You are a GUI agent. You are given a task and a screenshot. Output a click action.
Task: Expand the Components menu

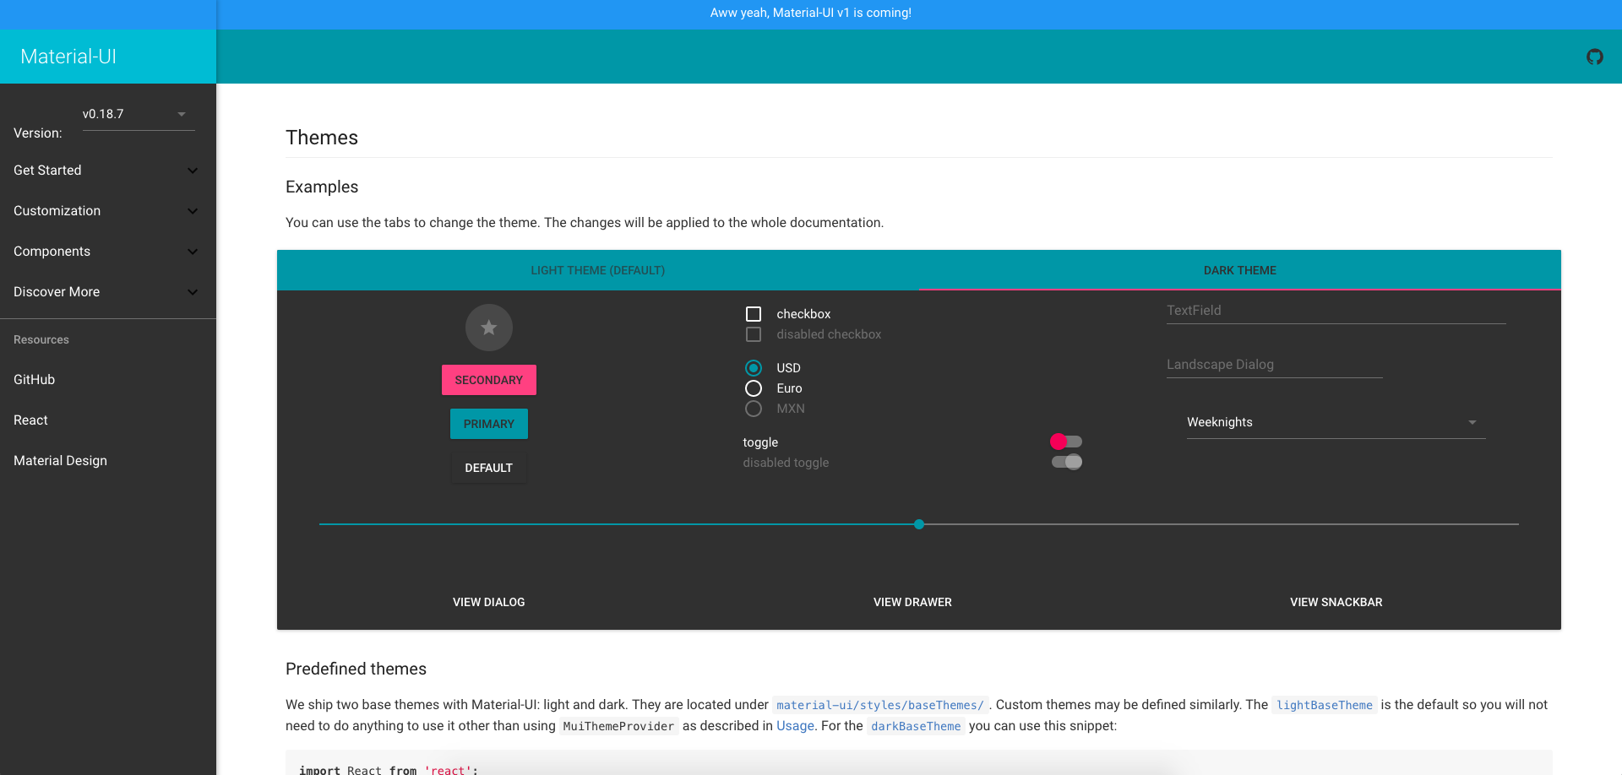click(108, 252)
